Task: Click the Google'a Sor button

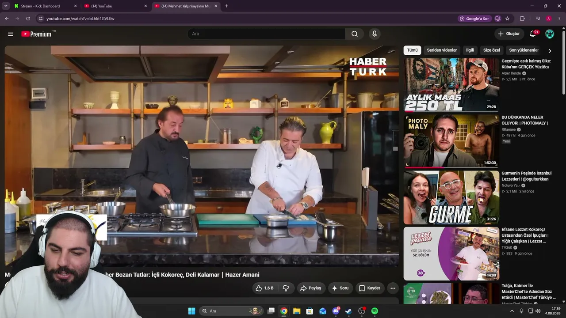Action: [x=474, y=19]
